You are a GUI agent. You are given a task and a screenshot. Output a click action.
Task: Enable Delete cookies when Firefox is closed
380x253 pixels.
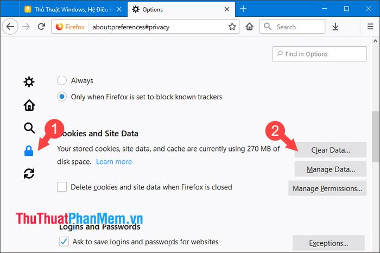coord(62,187)
